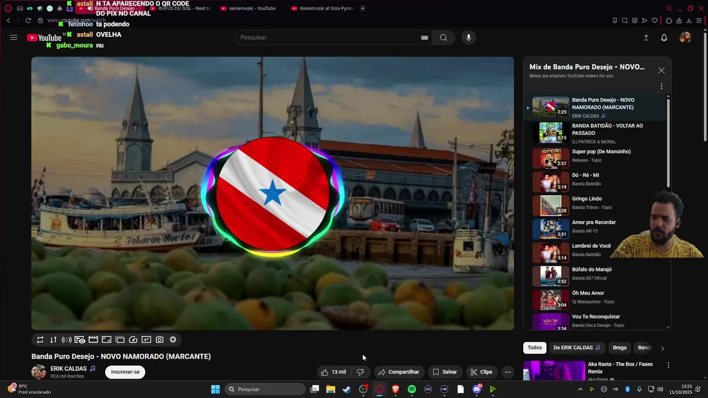Toggle the dashed-window resize player icon
This screenshot has width=708, height=398.
tap(119, 340)
